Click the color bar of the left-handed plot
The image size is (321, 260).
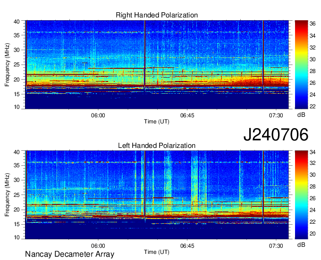click(301, 195)
